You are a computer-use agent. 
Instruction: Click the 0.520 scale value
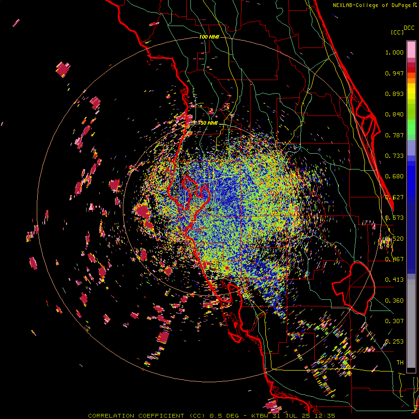(x=394, y=239)
